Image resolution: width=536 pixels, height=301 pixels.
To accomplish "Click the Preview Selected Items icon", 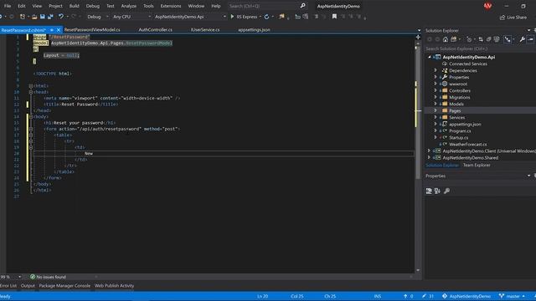I will (x=530, y=39).
